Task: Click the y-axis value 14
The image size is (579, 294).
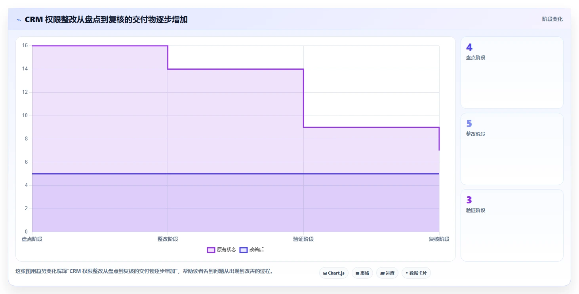Action: point(25,69)
